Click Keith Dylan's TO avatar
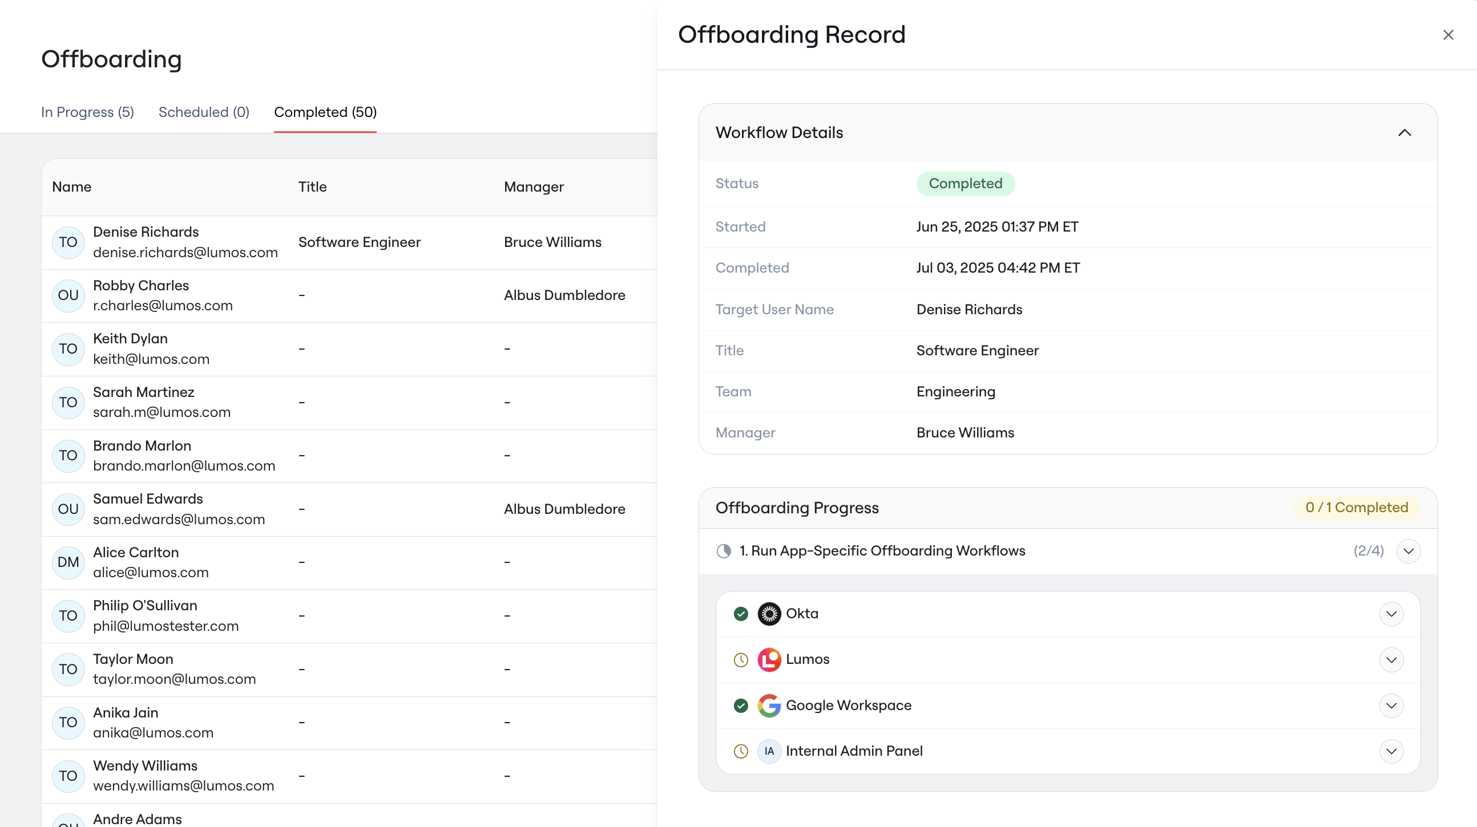 (x=68, y=349)
